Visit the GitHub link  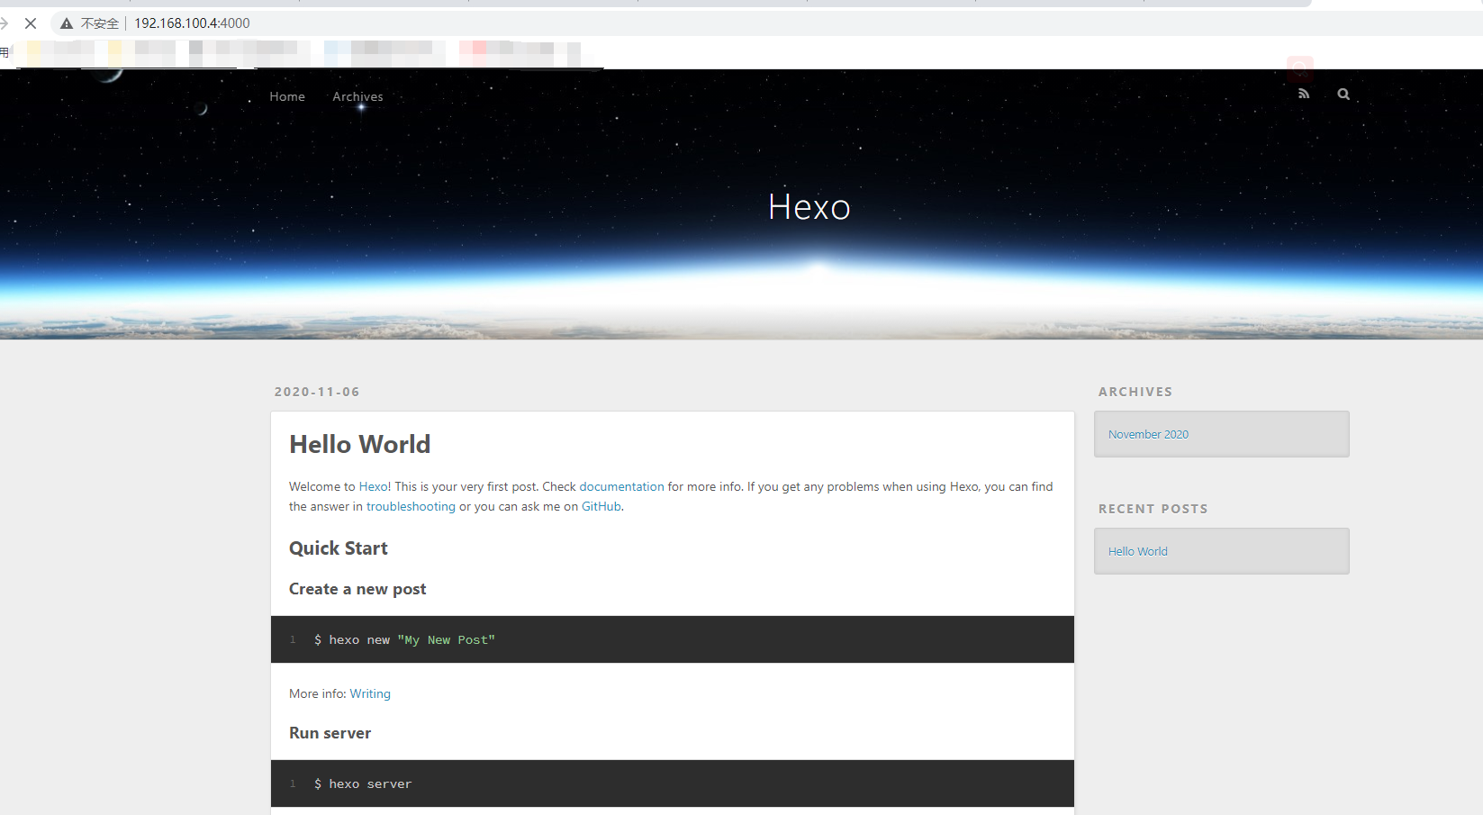(x=601, y=506)
